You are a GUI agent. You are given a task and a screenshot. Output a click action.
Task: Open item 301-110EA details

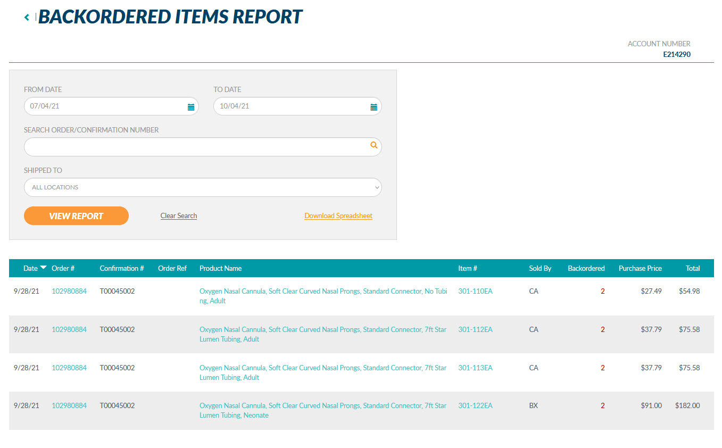[475, 291]
